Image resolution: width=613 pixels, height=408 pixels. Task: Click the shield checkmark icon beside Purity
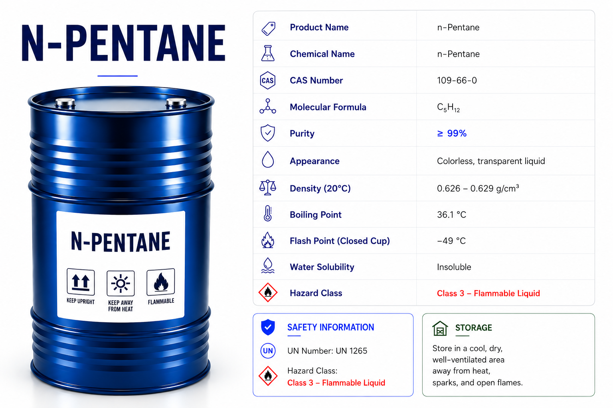[268, 133]
